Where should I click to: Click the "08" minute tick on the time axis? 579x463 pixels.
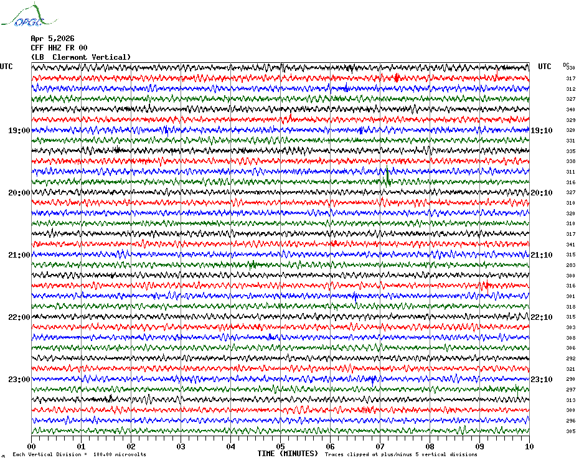430,446
